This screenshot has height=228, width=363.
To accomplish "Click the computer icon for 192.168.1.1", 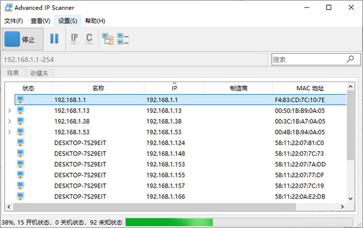I will (21, 100).
